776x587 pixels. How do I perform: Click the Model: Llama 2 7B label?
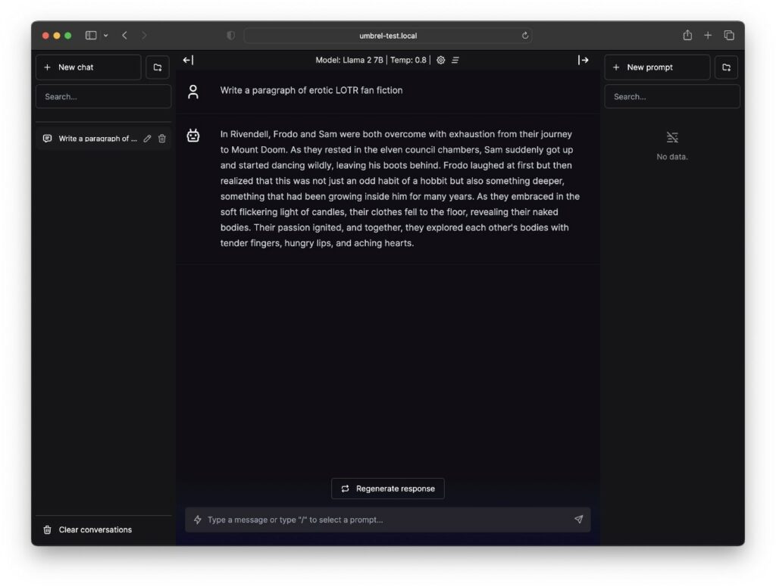(x=349, y=60)
